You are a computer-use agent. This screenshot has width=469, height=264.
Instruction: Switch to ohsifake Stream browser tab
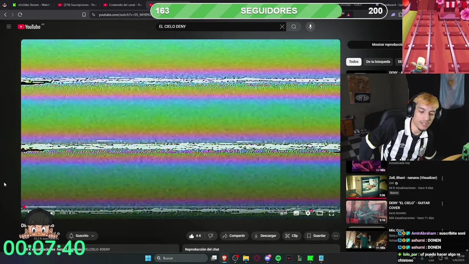click(x=31, y=5)
